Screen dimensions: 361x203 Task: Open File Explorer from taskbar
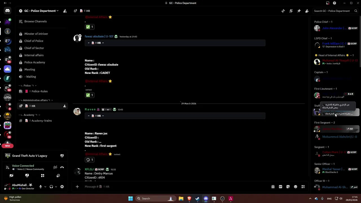click(x=181, y=198)
